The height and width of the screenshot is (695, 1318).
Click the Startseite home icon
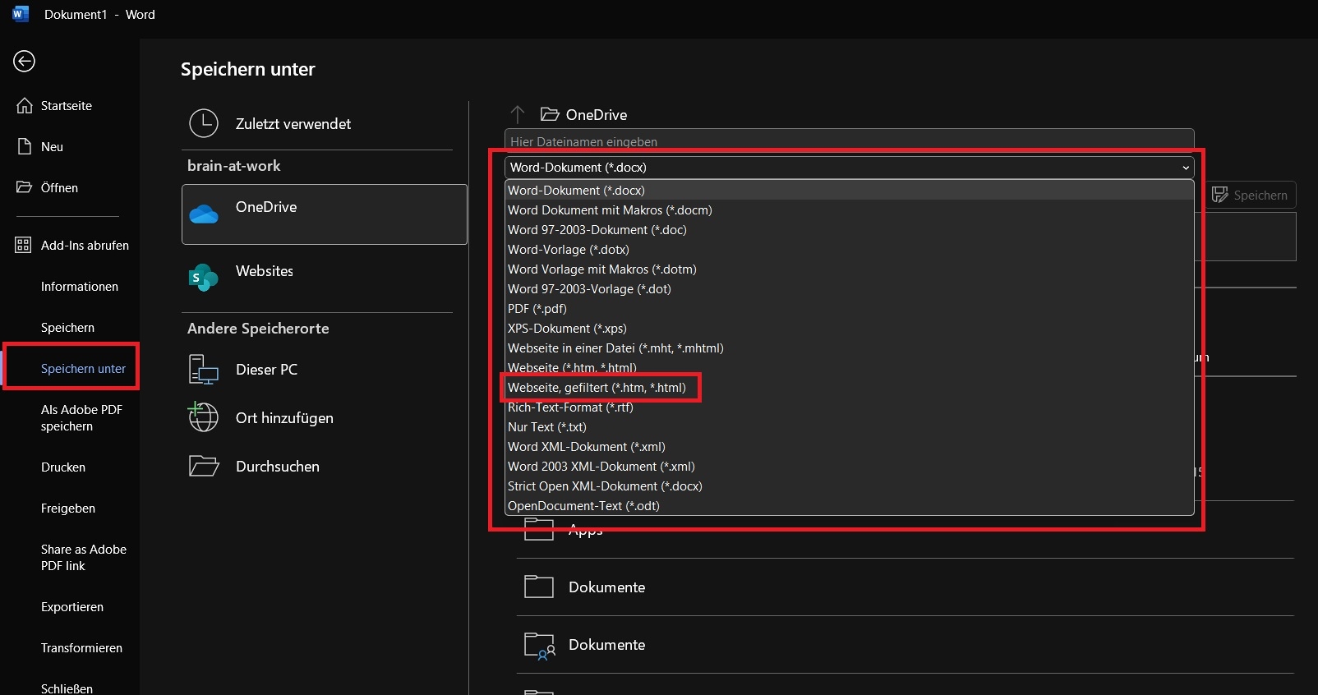click(x=25, y=105)
